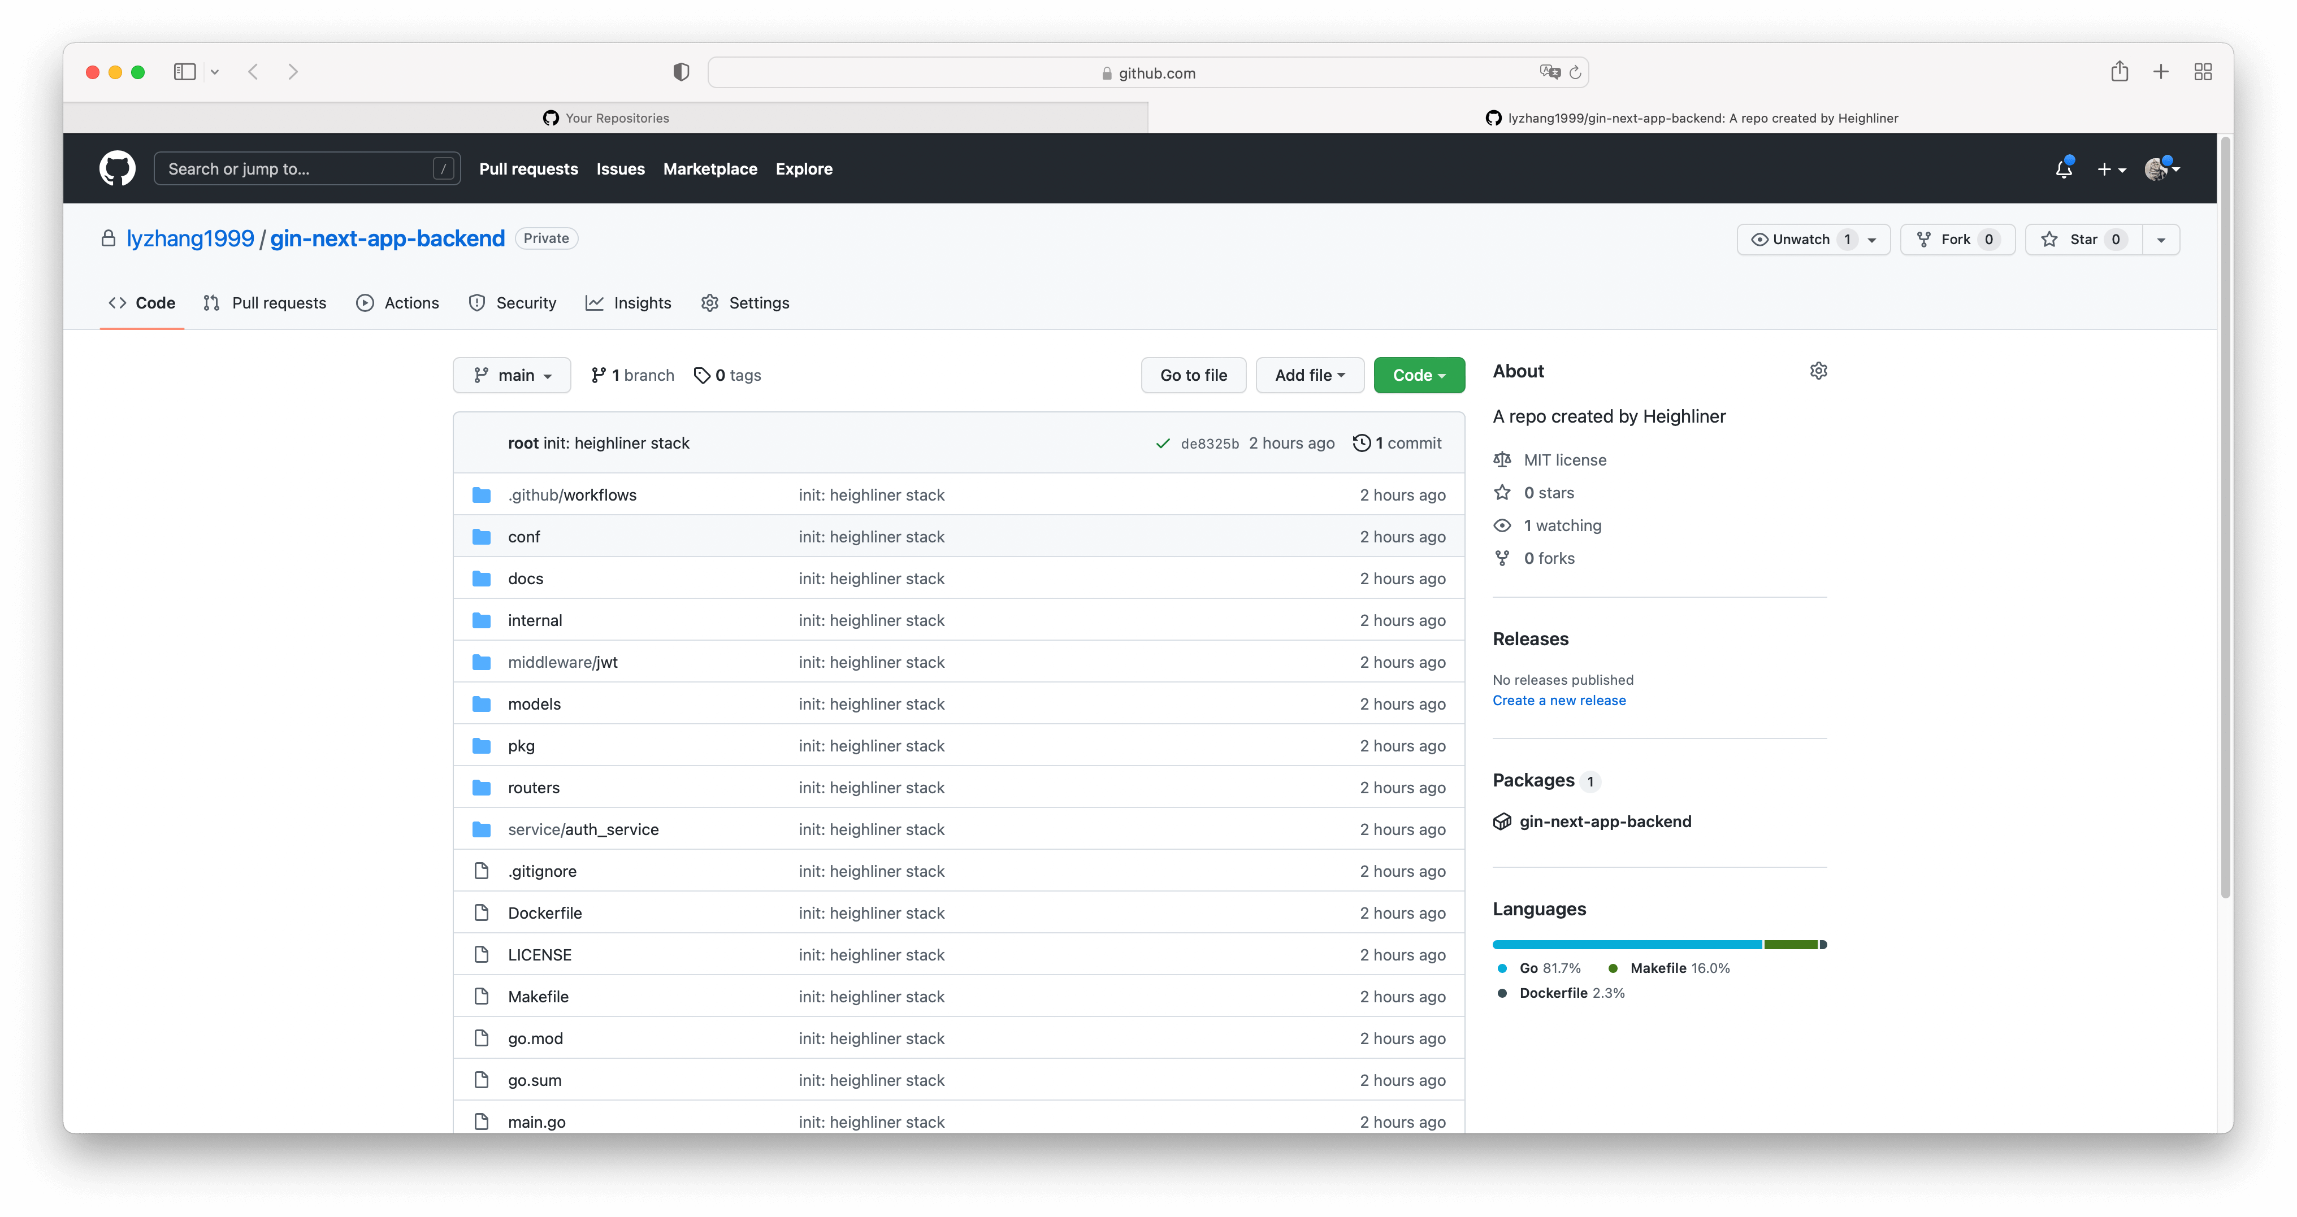This screenshot has height=1217, width=2297.
Task: Click the Safari sidebar toggle icon
Action: pos(185,72)
